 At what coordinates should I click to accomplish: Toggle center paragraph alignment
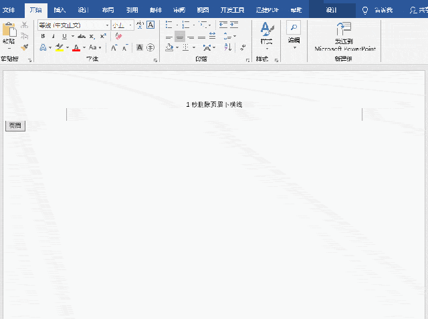[x=180, y=37]
